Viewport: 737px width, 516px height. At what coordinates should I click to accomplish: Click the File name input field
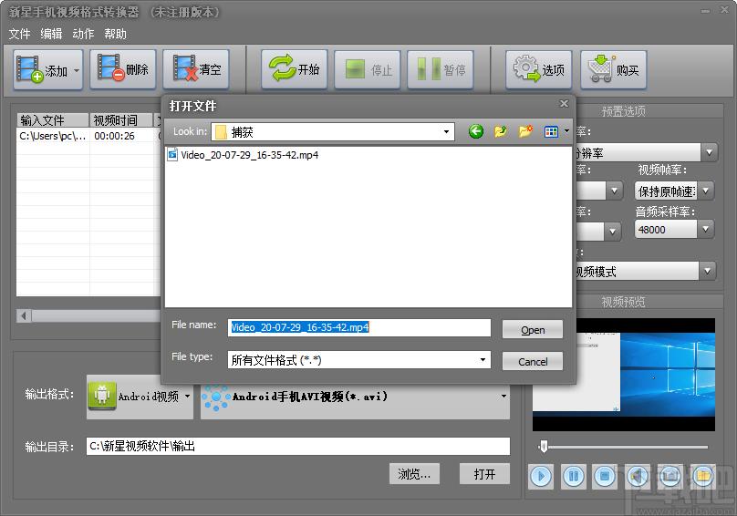click(x=359, y=327)
